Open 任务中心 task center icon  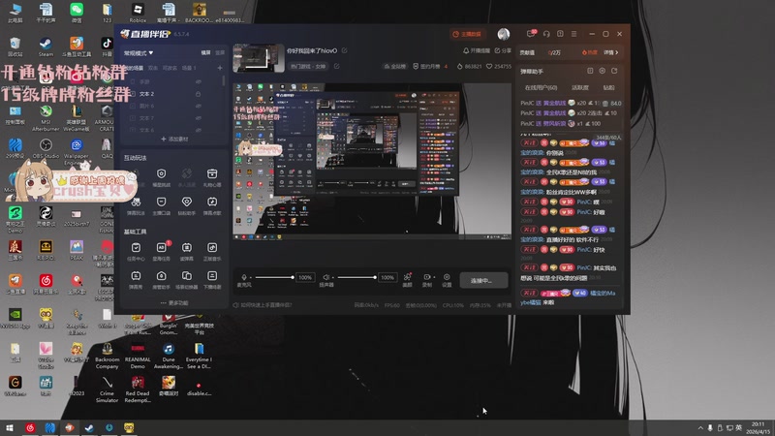pyautogui.click(x=136, y=248)
